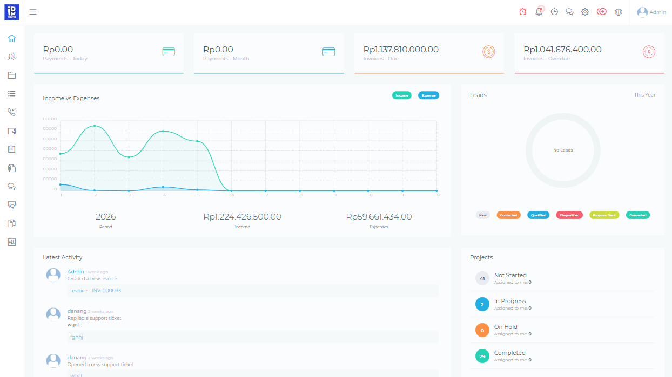
Task: Toggle the Expense series legend chip
Action: pyautogui.click(x=429, y=95)
